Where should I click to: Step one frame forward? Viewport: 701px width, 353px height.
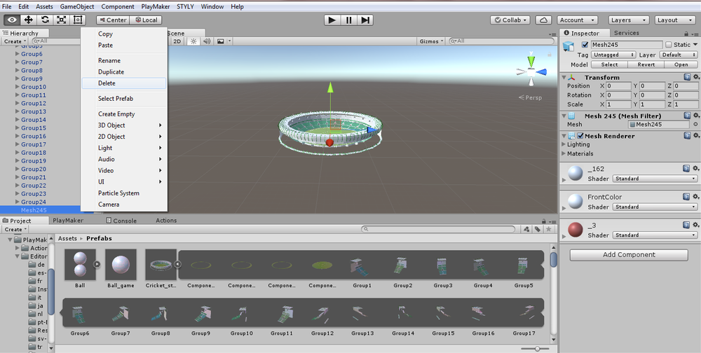(365, 20)
